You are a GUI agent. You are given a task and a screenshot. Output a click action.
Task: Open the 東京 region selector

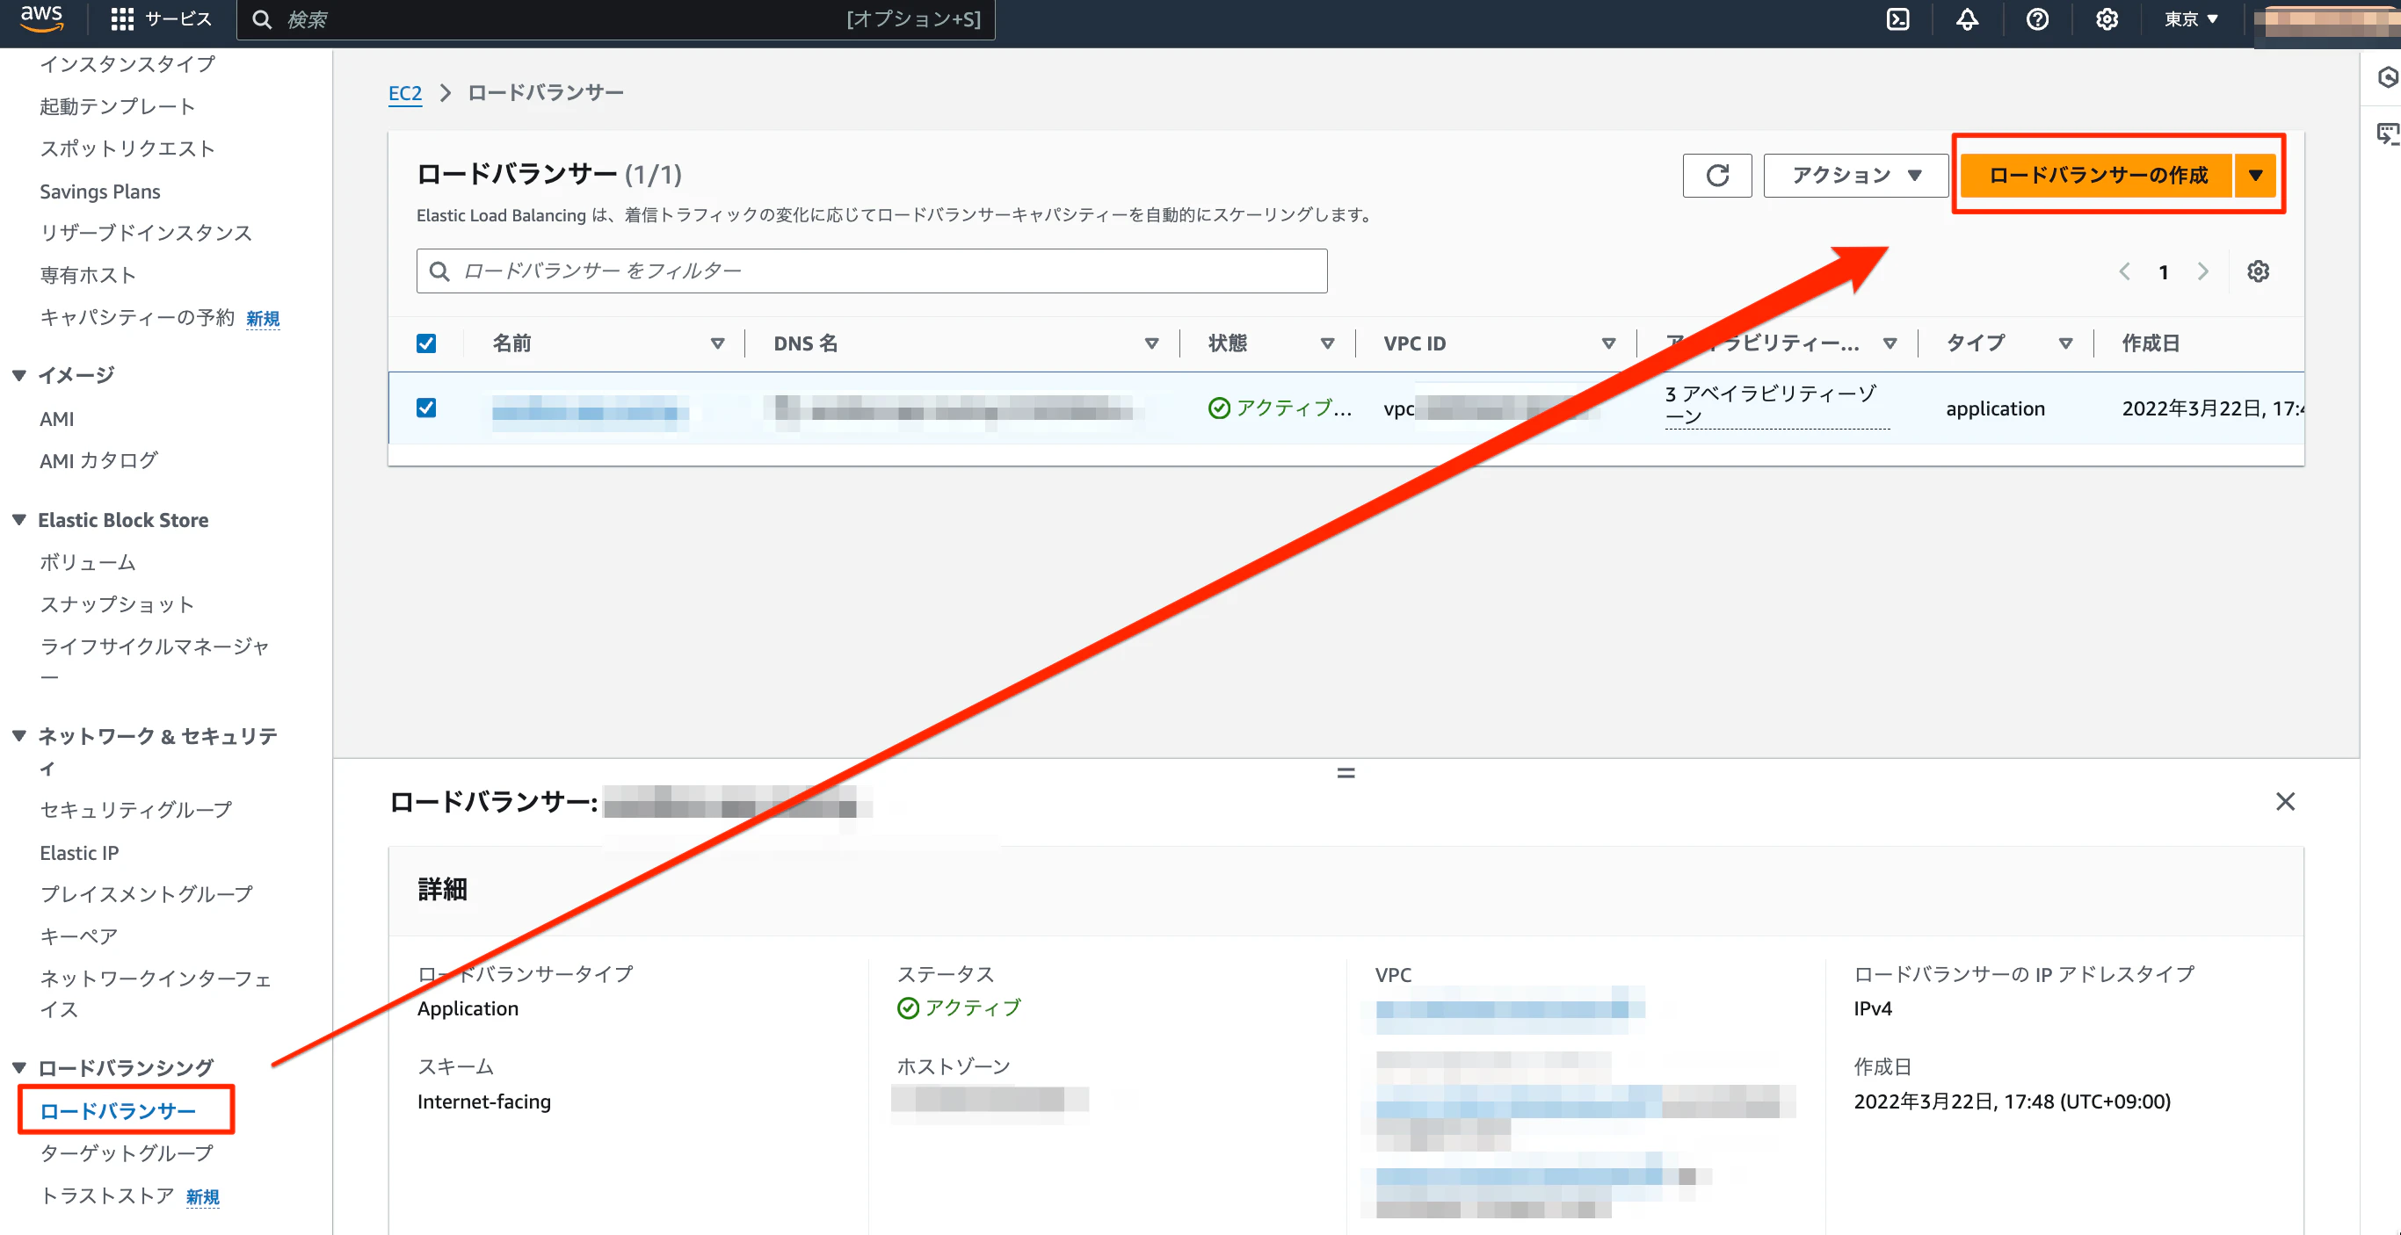[2190, 19]
